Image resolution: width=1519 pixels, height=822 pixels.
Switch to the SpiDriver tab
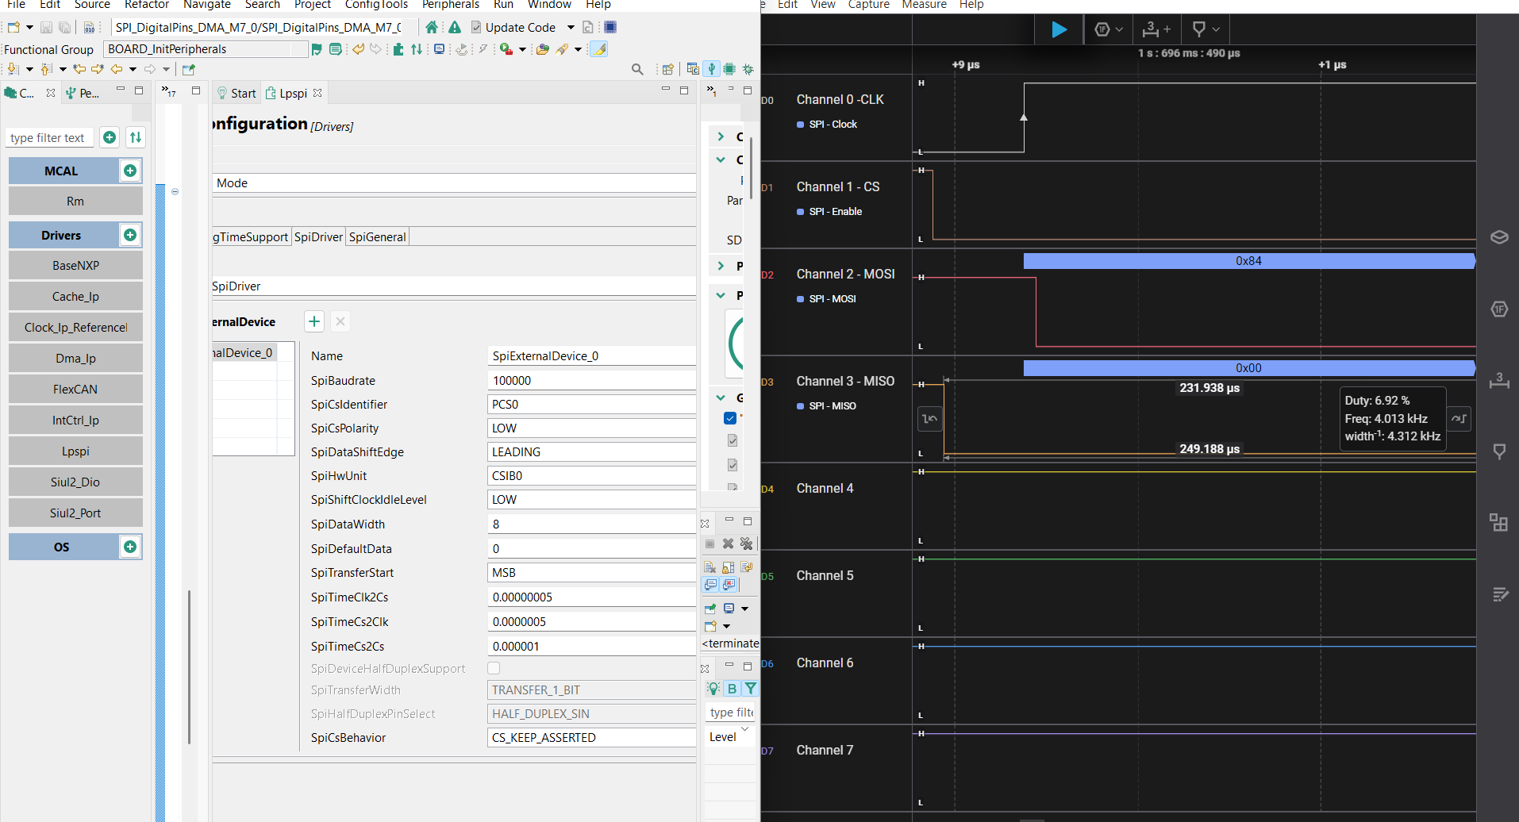318,236
